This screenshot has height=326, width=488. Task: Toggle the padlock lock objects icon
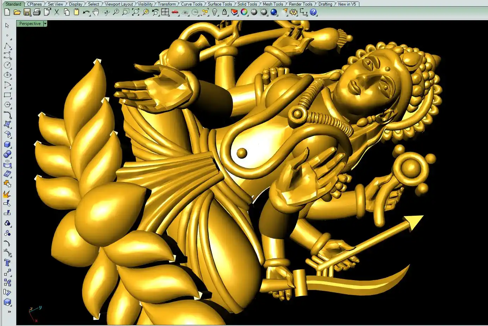click(x=224, y=12)
